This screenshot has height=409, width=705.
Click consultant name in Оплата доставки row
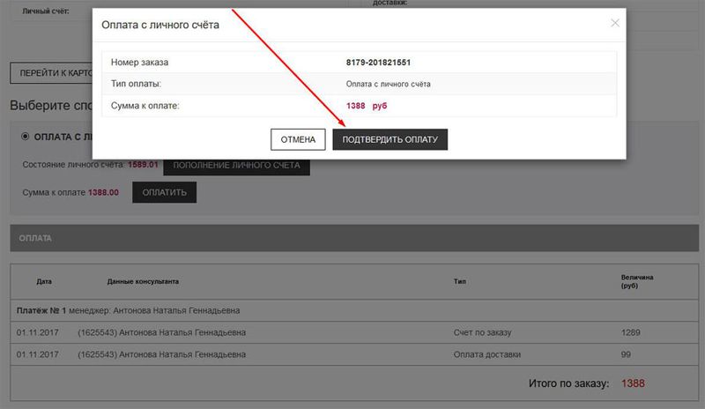(182, 354)
